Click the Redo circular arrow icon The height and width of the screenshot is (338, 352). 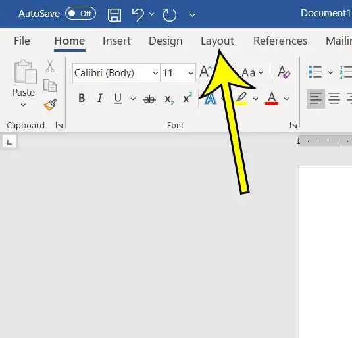pyautogui.click(x=170, y=15)
